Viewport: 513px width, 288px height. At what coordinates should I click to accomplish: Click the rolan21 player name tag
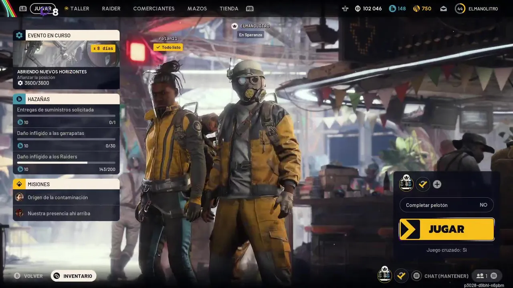coord(168,38)
